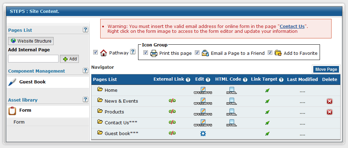Select the Home page row name
The height and width of the screenshot is (148, 348).
[x=111, y=90]
